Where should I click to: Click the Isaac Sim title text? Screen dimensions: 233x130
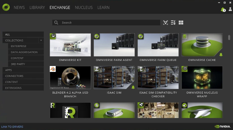114,93
